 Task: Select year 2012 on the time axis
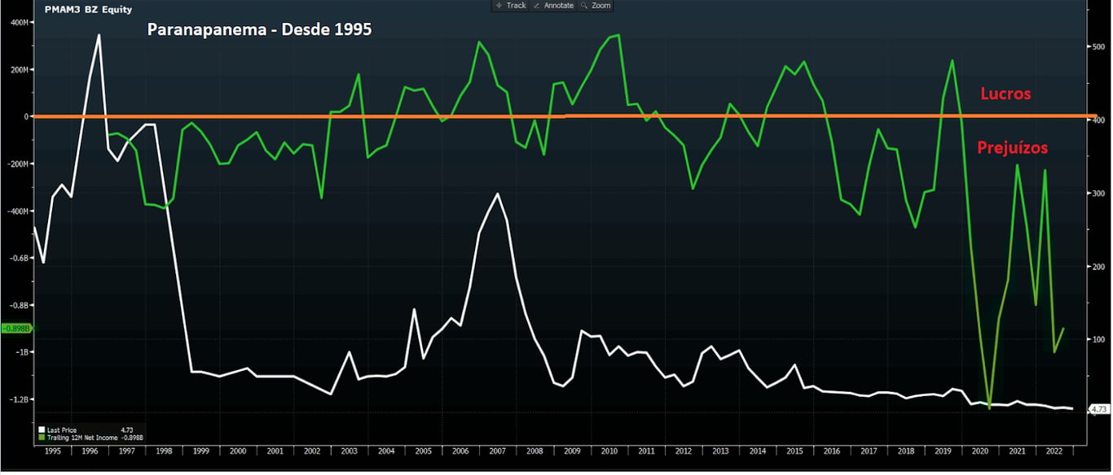683,450
